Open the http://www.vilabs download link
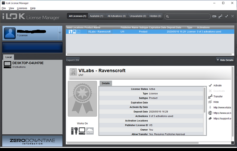 222,107
